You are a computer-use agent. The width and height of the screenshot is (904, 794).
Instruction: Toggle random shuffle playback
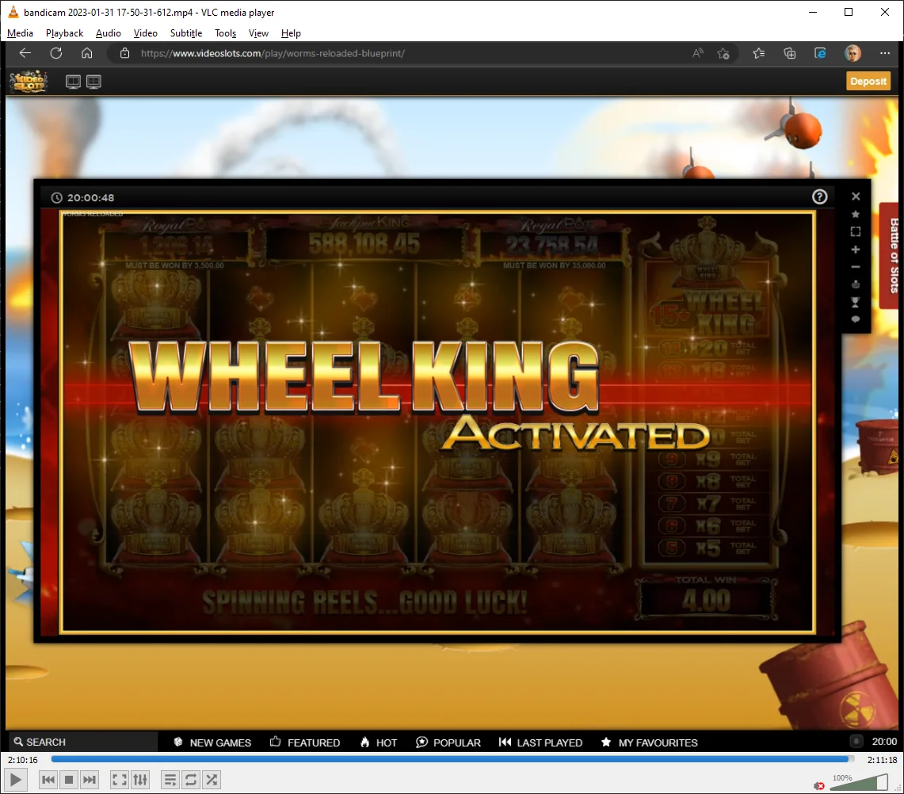(x=212, y=781)
